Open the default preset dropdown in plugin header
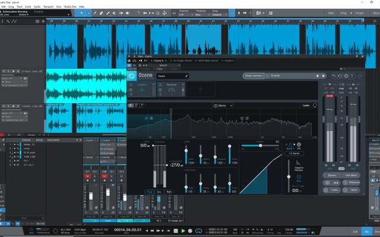Viewport: 380px width, 237px height. coord(163,65)
